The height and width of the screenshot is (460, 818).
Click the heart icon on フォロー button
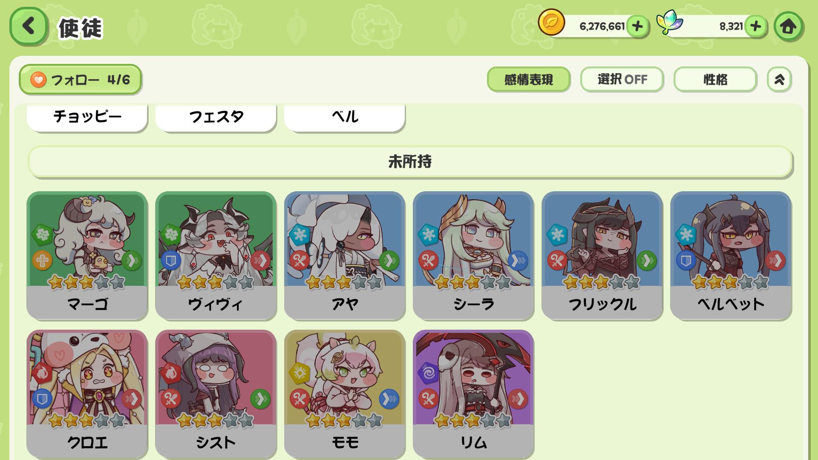click(38, 80)
